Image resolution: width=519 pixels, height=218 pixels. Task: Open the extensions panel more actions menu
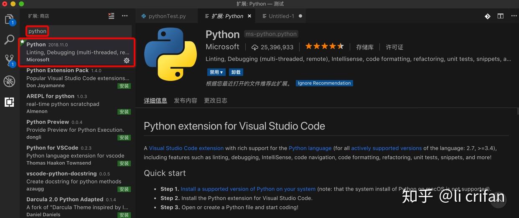pos(125,16)
